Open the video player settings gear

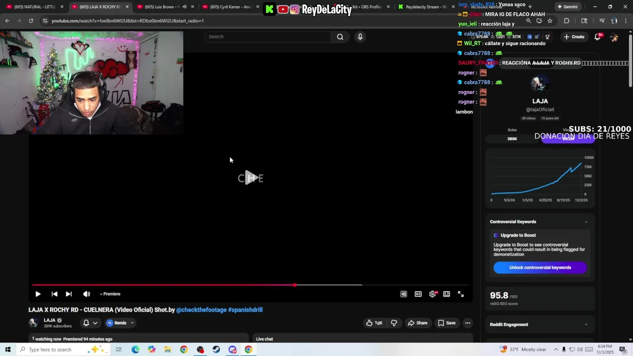pos(433,294)
